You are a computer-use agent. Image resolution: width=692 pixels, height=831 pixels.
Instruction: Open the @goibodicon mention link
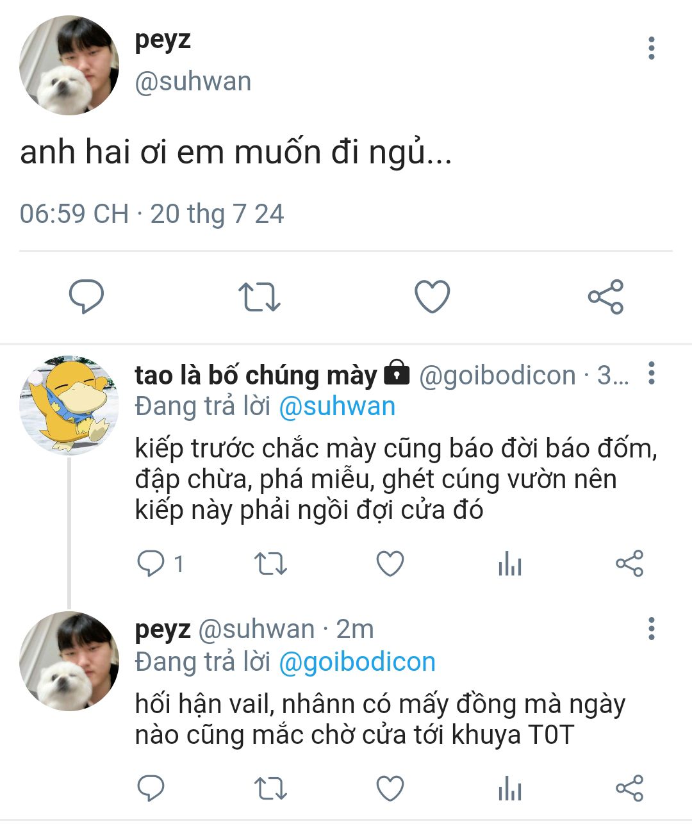click(x=357, y=662)
